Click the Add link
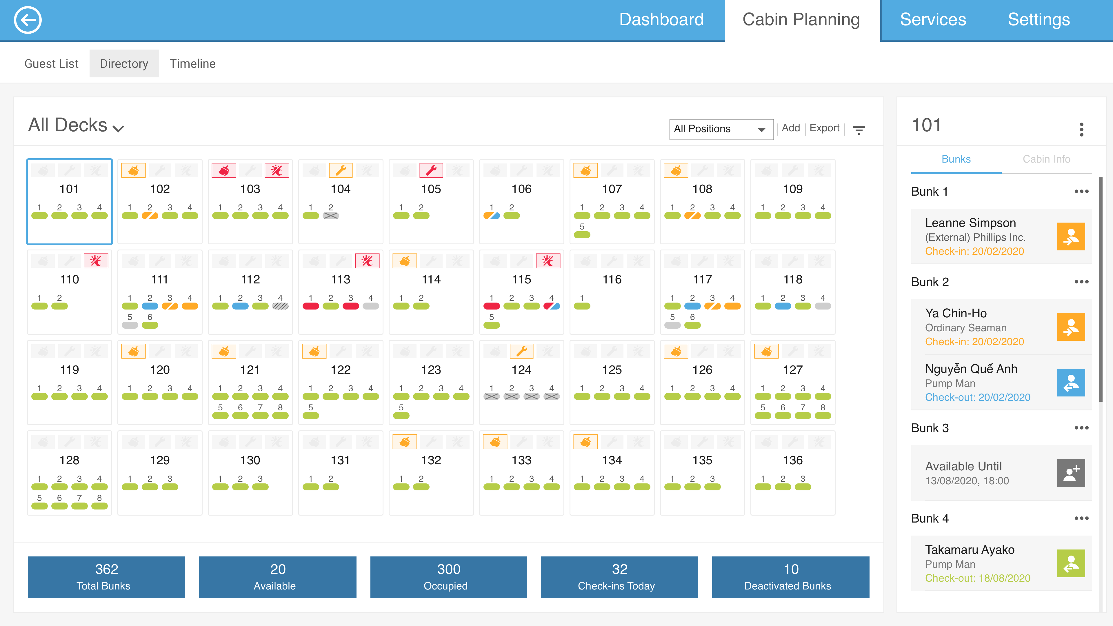Image resolution: width=1113 pixels, height=626 pixels. tap(791, 128)
